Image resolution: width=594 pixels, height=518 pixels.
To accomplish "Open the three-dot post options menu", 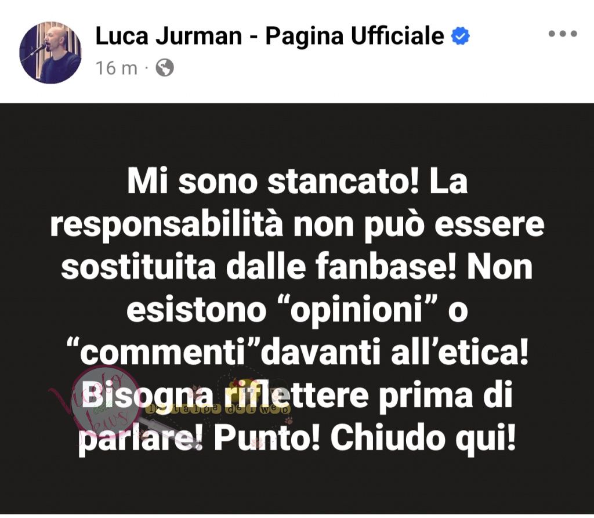I will (563, 34).
